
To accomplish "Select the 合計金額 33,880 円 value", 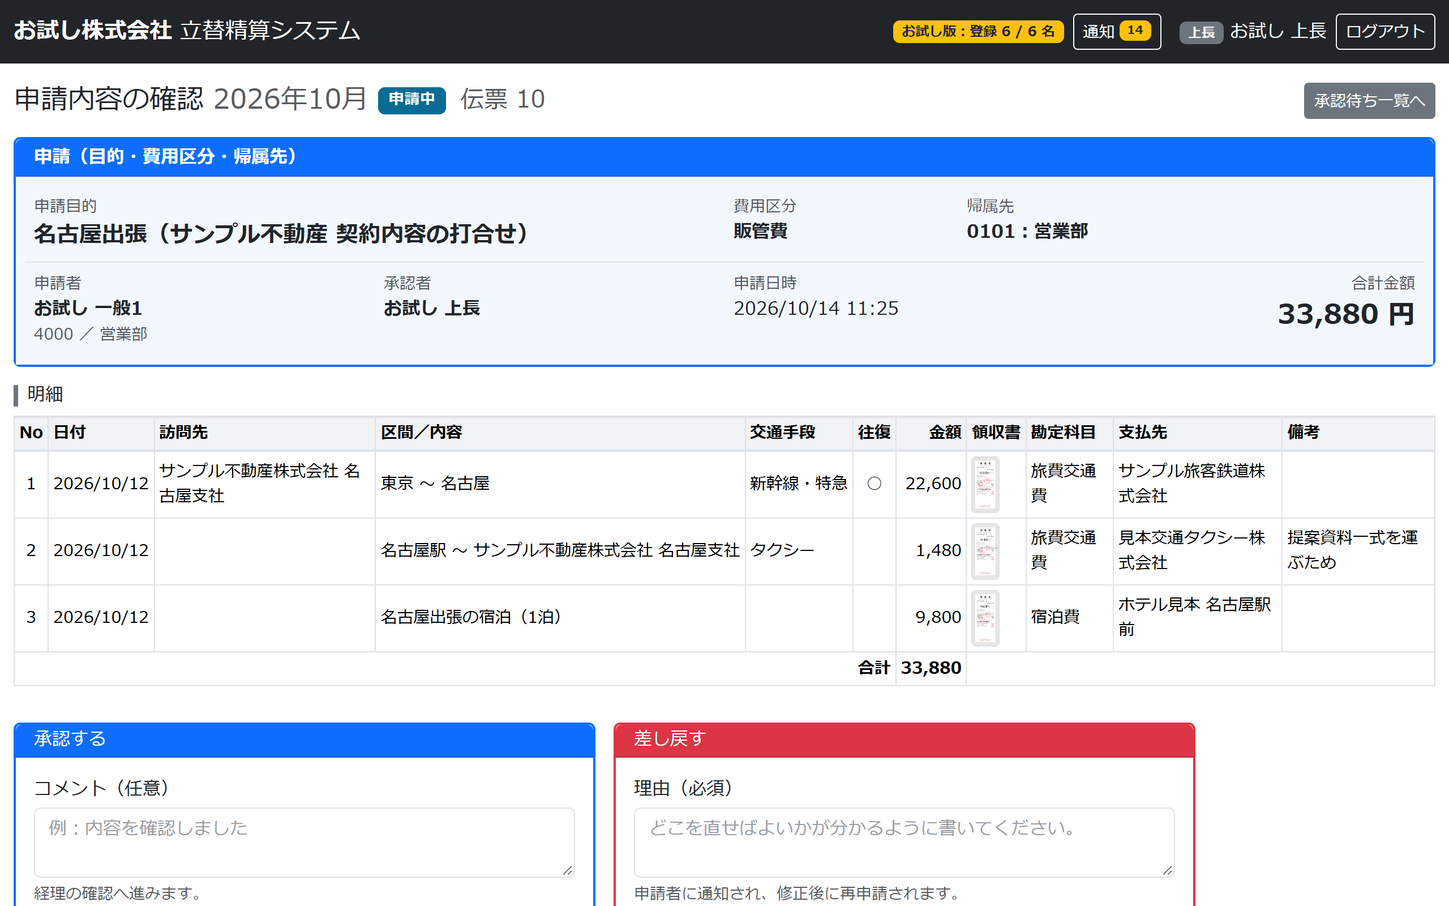I will click(1345, 314).
